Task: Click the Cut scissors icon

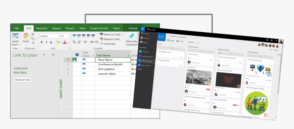Action: tap(33, 34)
